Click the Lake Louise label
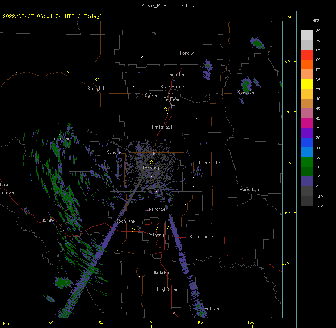Viewport: 336px width, 328px height. click(7, 189)
